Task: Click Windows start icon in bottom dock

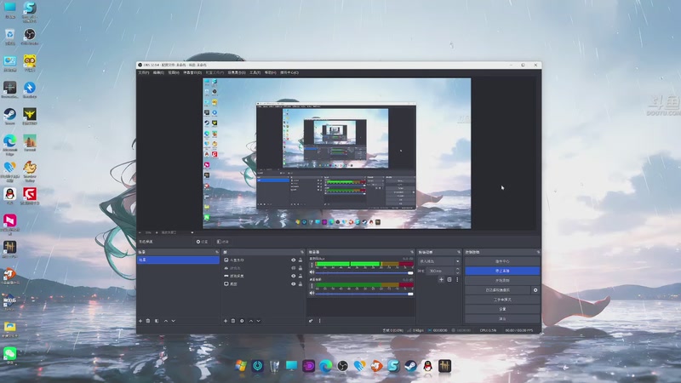Action: point(241,366)
